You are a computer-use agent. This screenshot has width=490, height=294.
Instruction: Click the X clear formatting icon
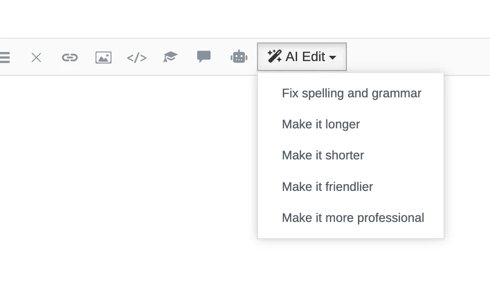click(36, 58)
